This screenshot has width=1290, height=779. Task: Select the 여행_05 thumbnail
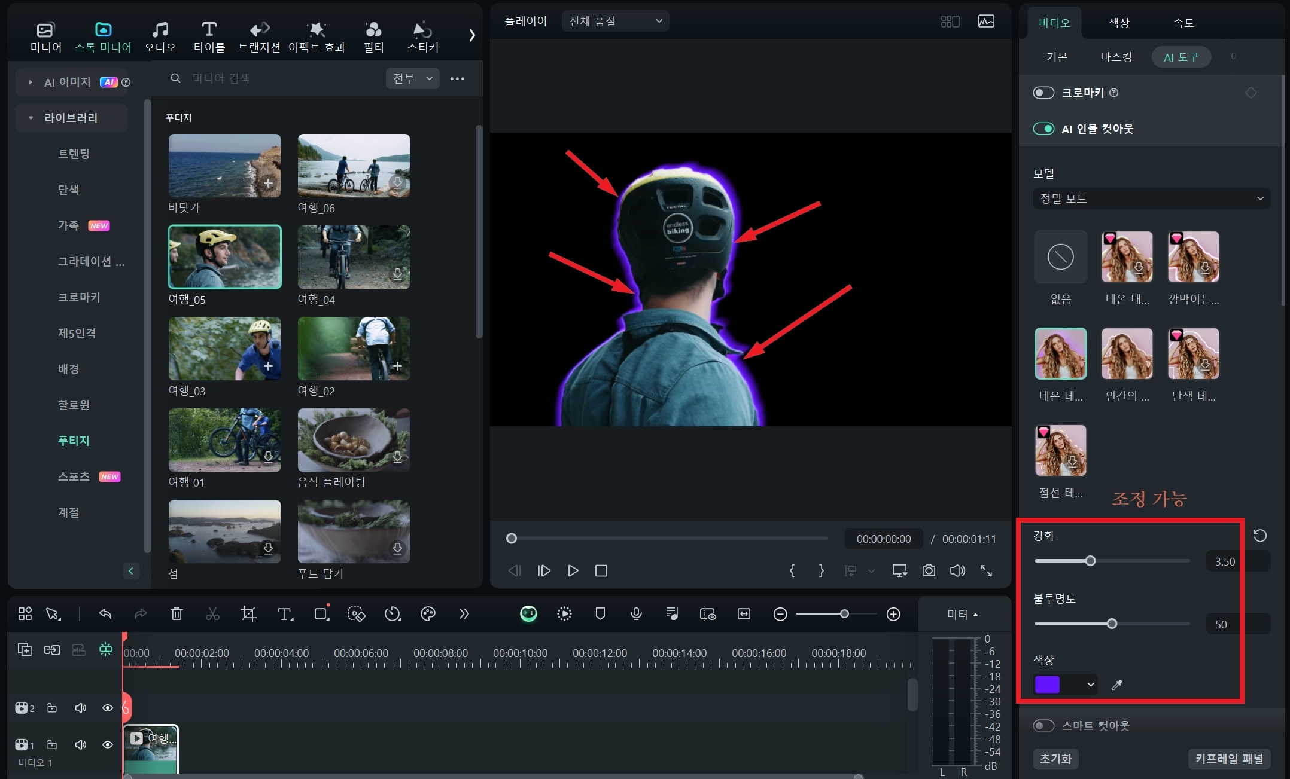(x=224, y=257)
